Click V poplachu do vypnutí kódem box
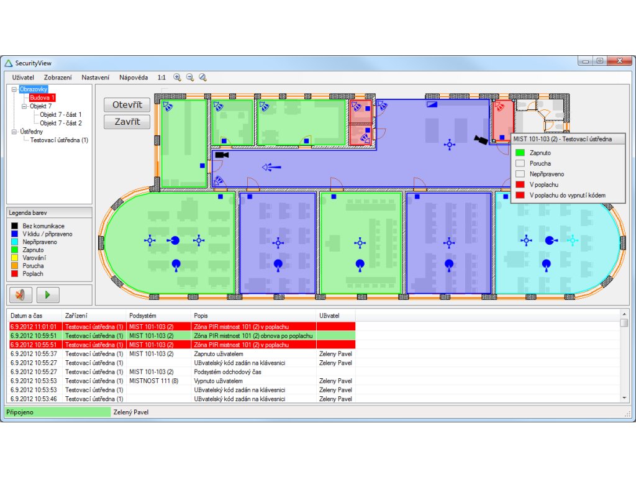Image resolution: width=636 pixels, height=477 pixels. click(x=520, y=195)
